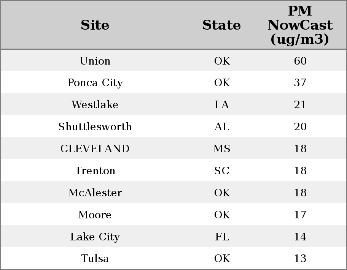The height and width of the screenshot is (270, 347).
Task: Click the PM value 37
Action: (x=300, y=83)
